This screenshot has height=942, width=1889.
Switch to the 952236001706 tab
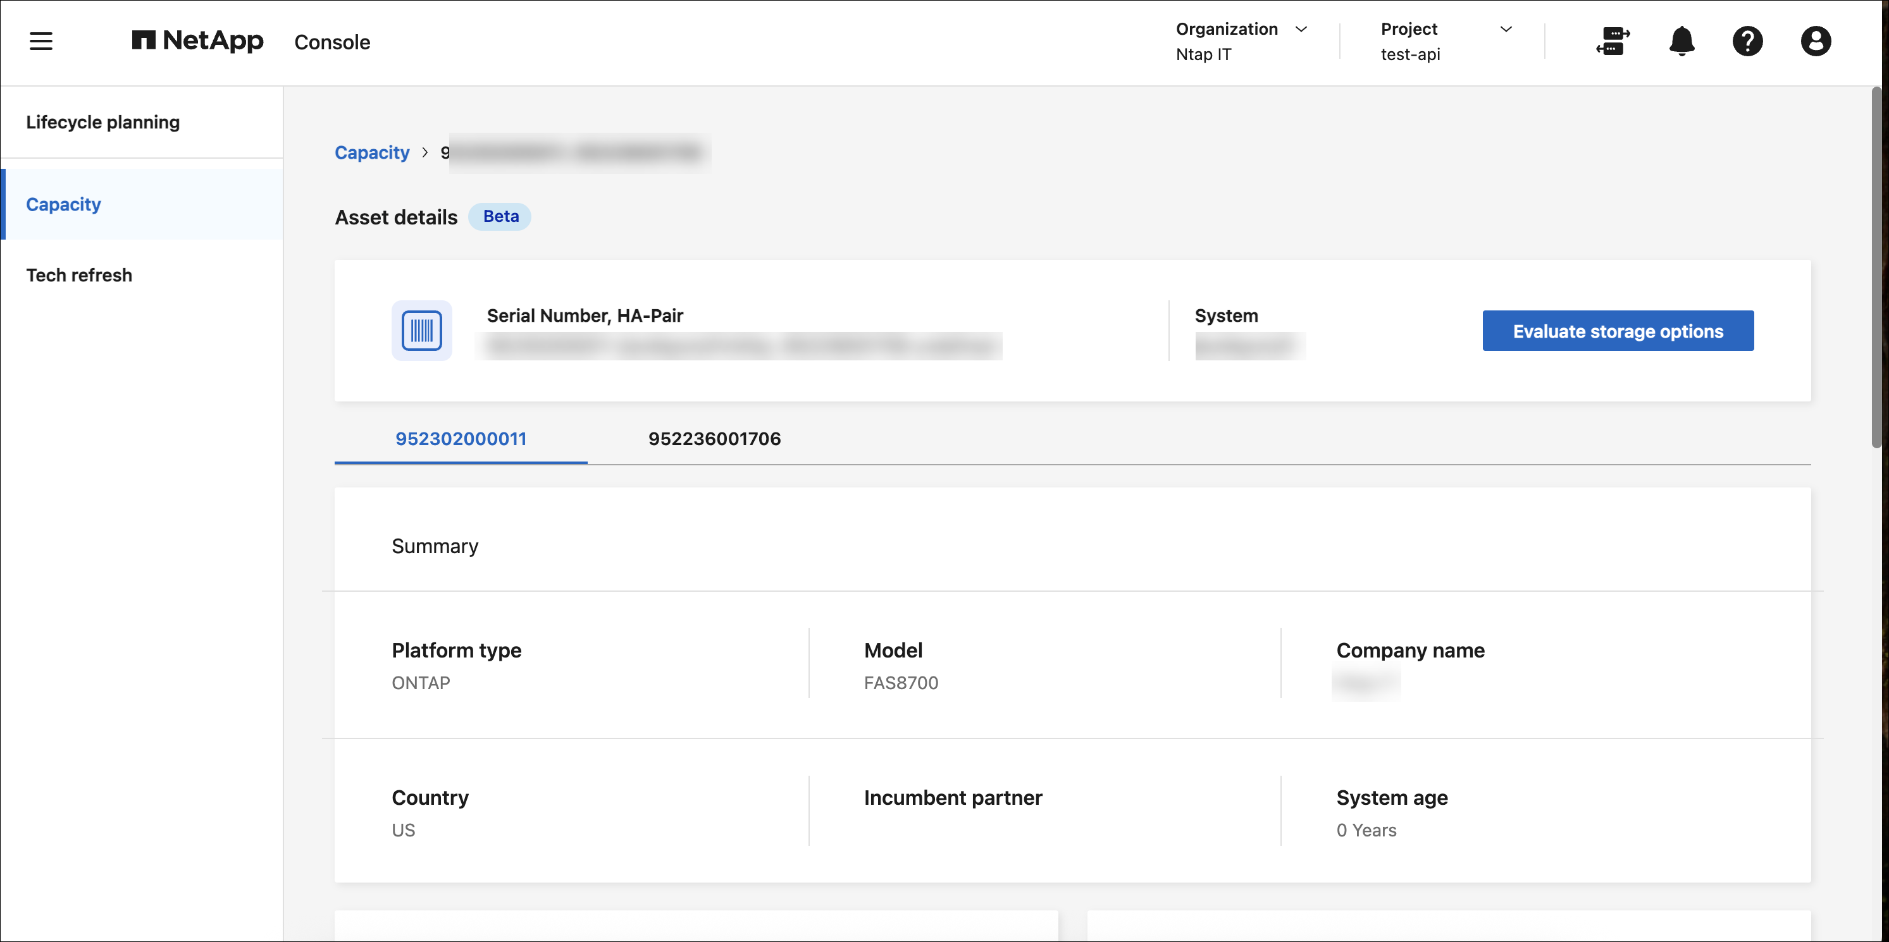coord(714,438)
